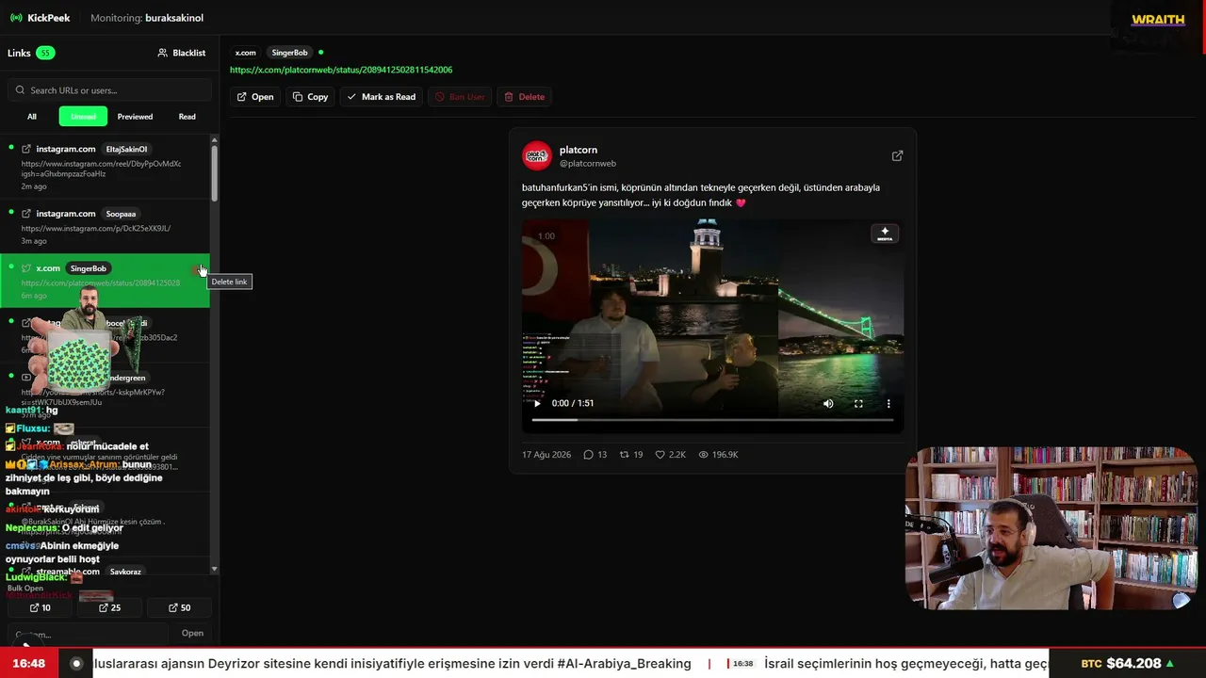This screenshot has height=678, width=1206.
Task: Click the EltajSakinOl user tag
Action: 126,149
